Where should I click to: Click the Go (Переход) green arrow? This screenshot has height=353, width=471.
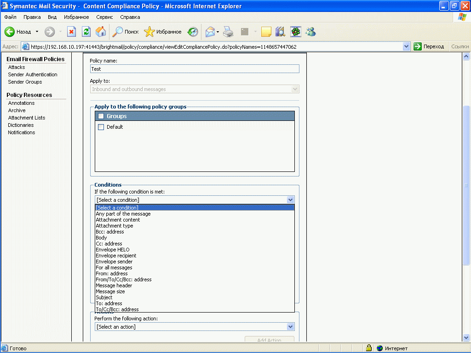tap(418, 46)
